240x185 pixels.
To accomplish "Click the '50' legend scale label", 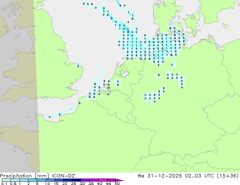I will tap(117, 183).
